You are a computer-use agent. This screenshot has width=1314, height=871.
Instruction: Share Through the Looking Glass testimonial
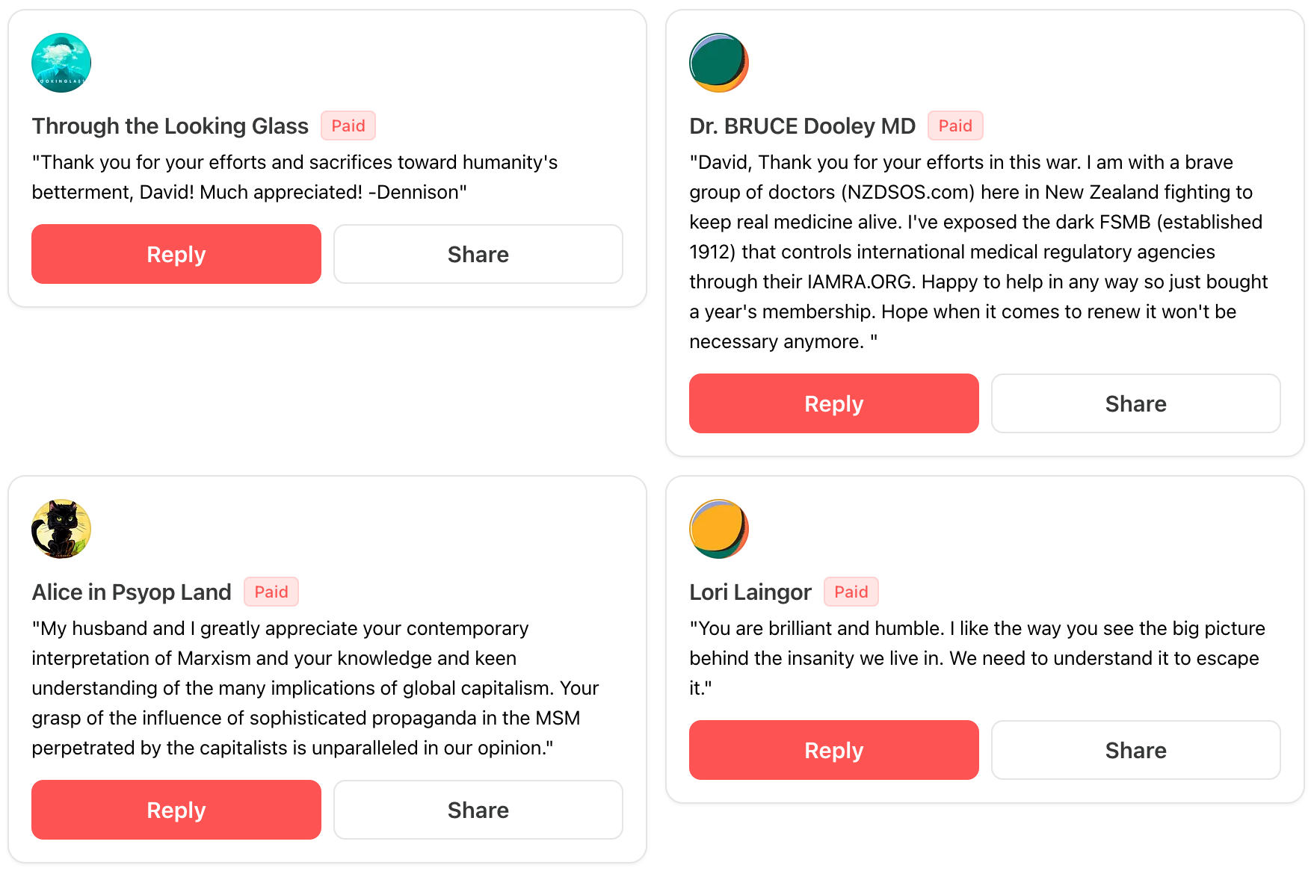pyautogui.click(x=478, y=254)
